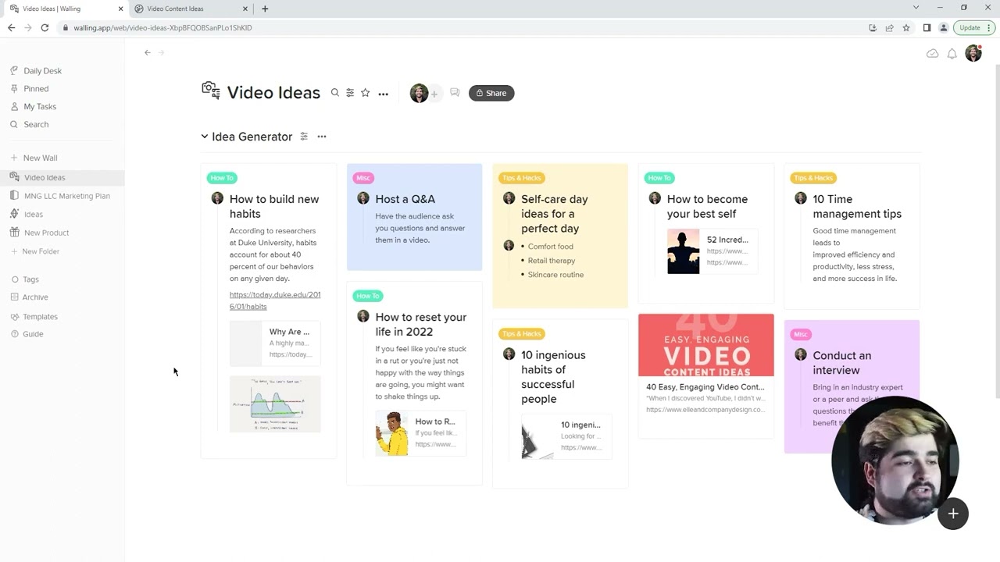
Task: Star the Video Ideas wall as favorite
Action: pyautogui.click(x=365, y=93)
